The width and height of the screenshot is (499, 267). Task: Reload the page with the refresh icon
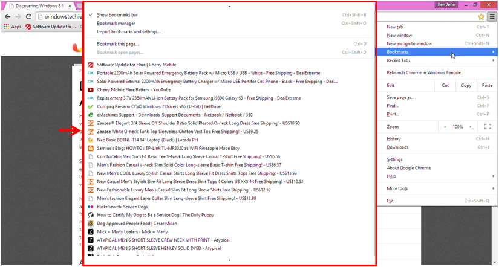pos(28,16)
